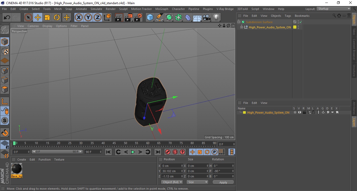This screenshot has height=191, width=357.
Task: Open the V-Ray Bridge menu
Action: [225, 9]
